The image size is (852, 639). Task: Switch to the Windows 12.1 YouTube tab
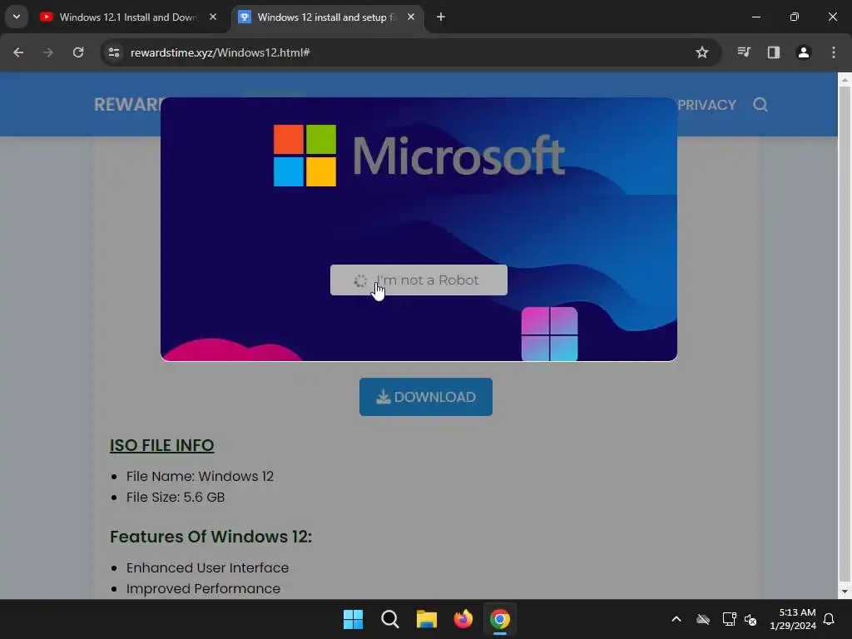point(127,17)
